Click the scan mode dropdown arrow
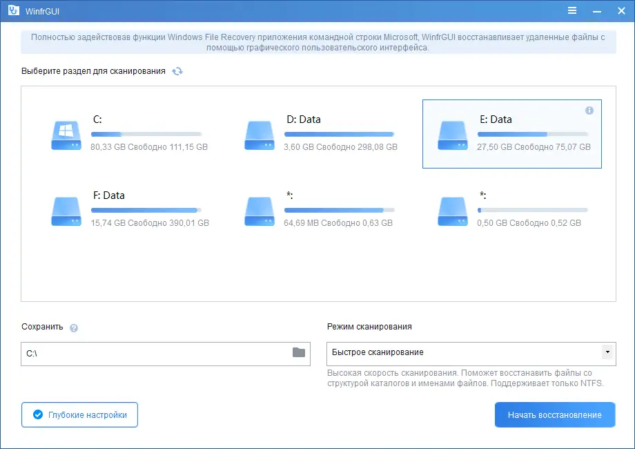635x449 pixels. [x=607, y=352]
